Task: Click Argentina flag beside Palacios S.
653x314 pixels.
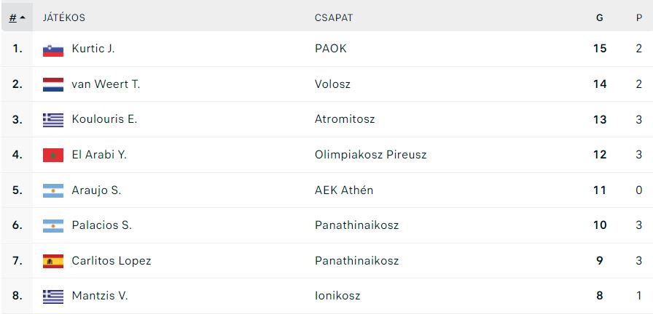Action: [x=53, y=225]
